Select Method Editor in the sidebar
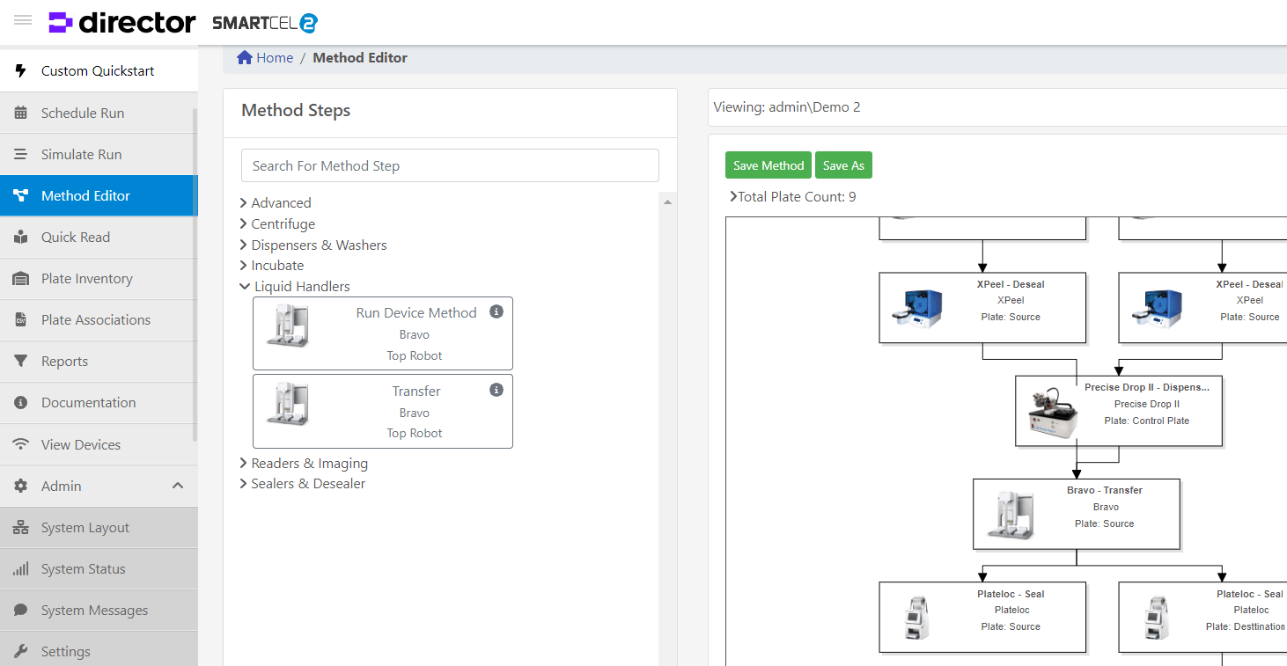Image resolution: width=1287 pixels, height=666 pixels. tap(99, 195)
